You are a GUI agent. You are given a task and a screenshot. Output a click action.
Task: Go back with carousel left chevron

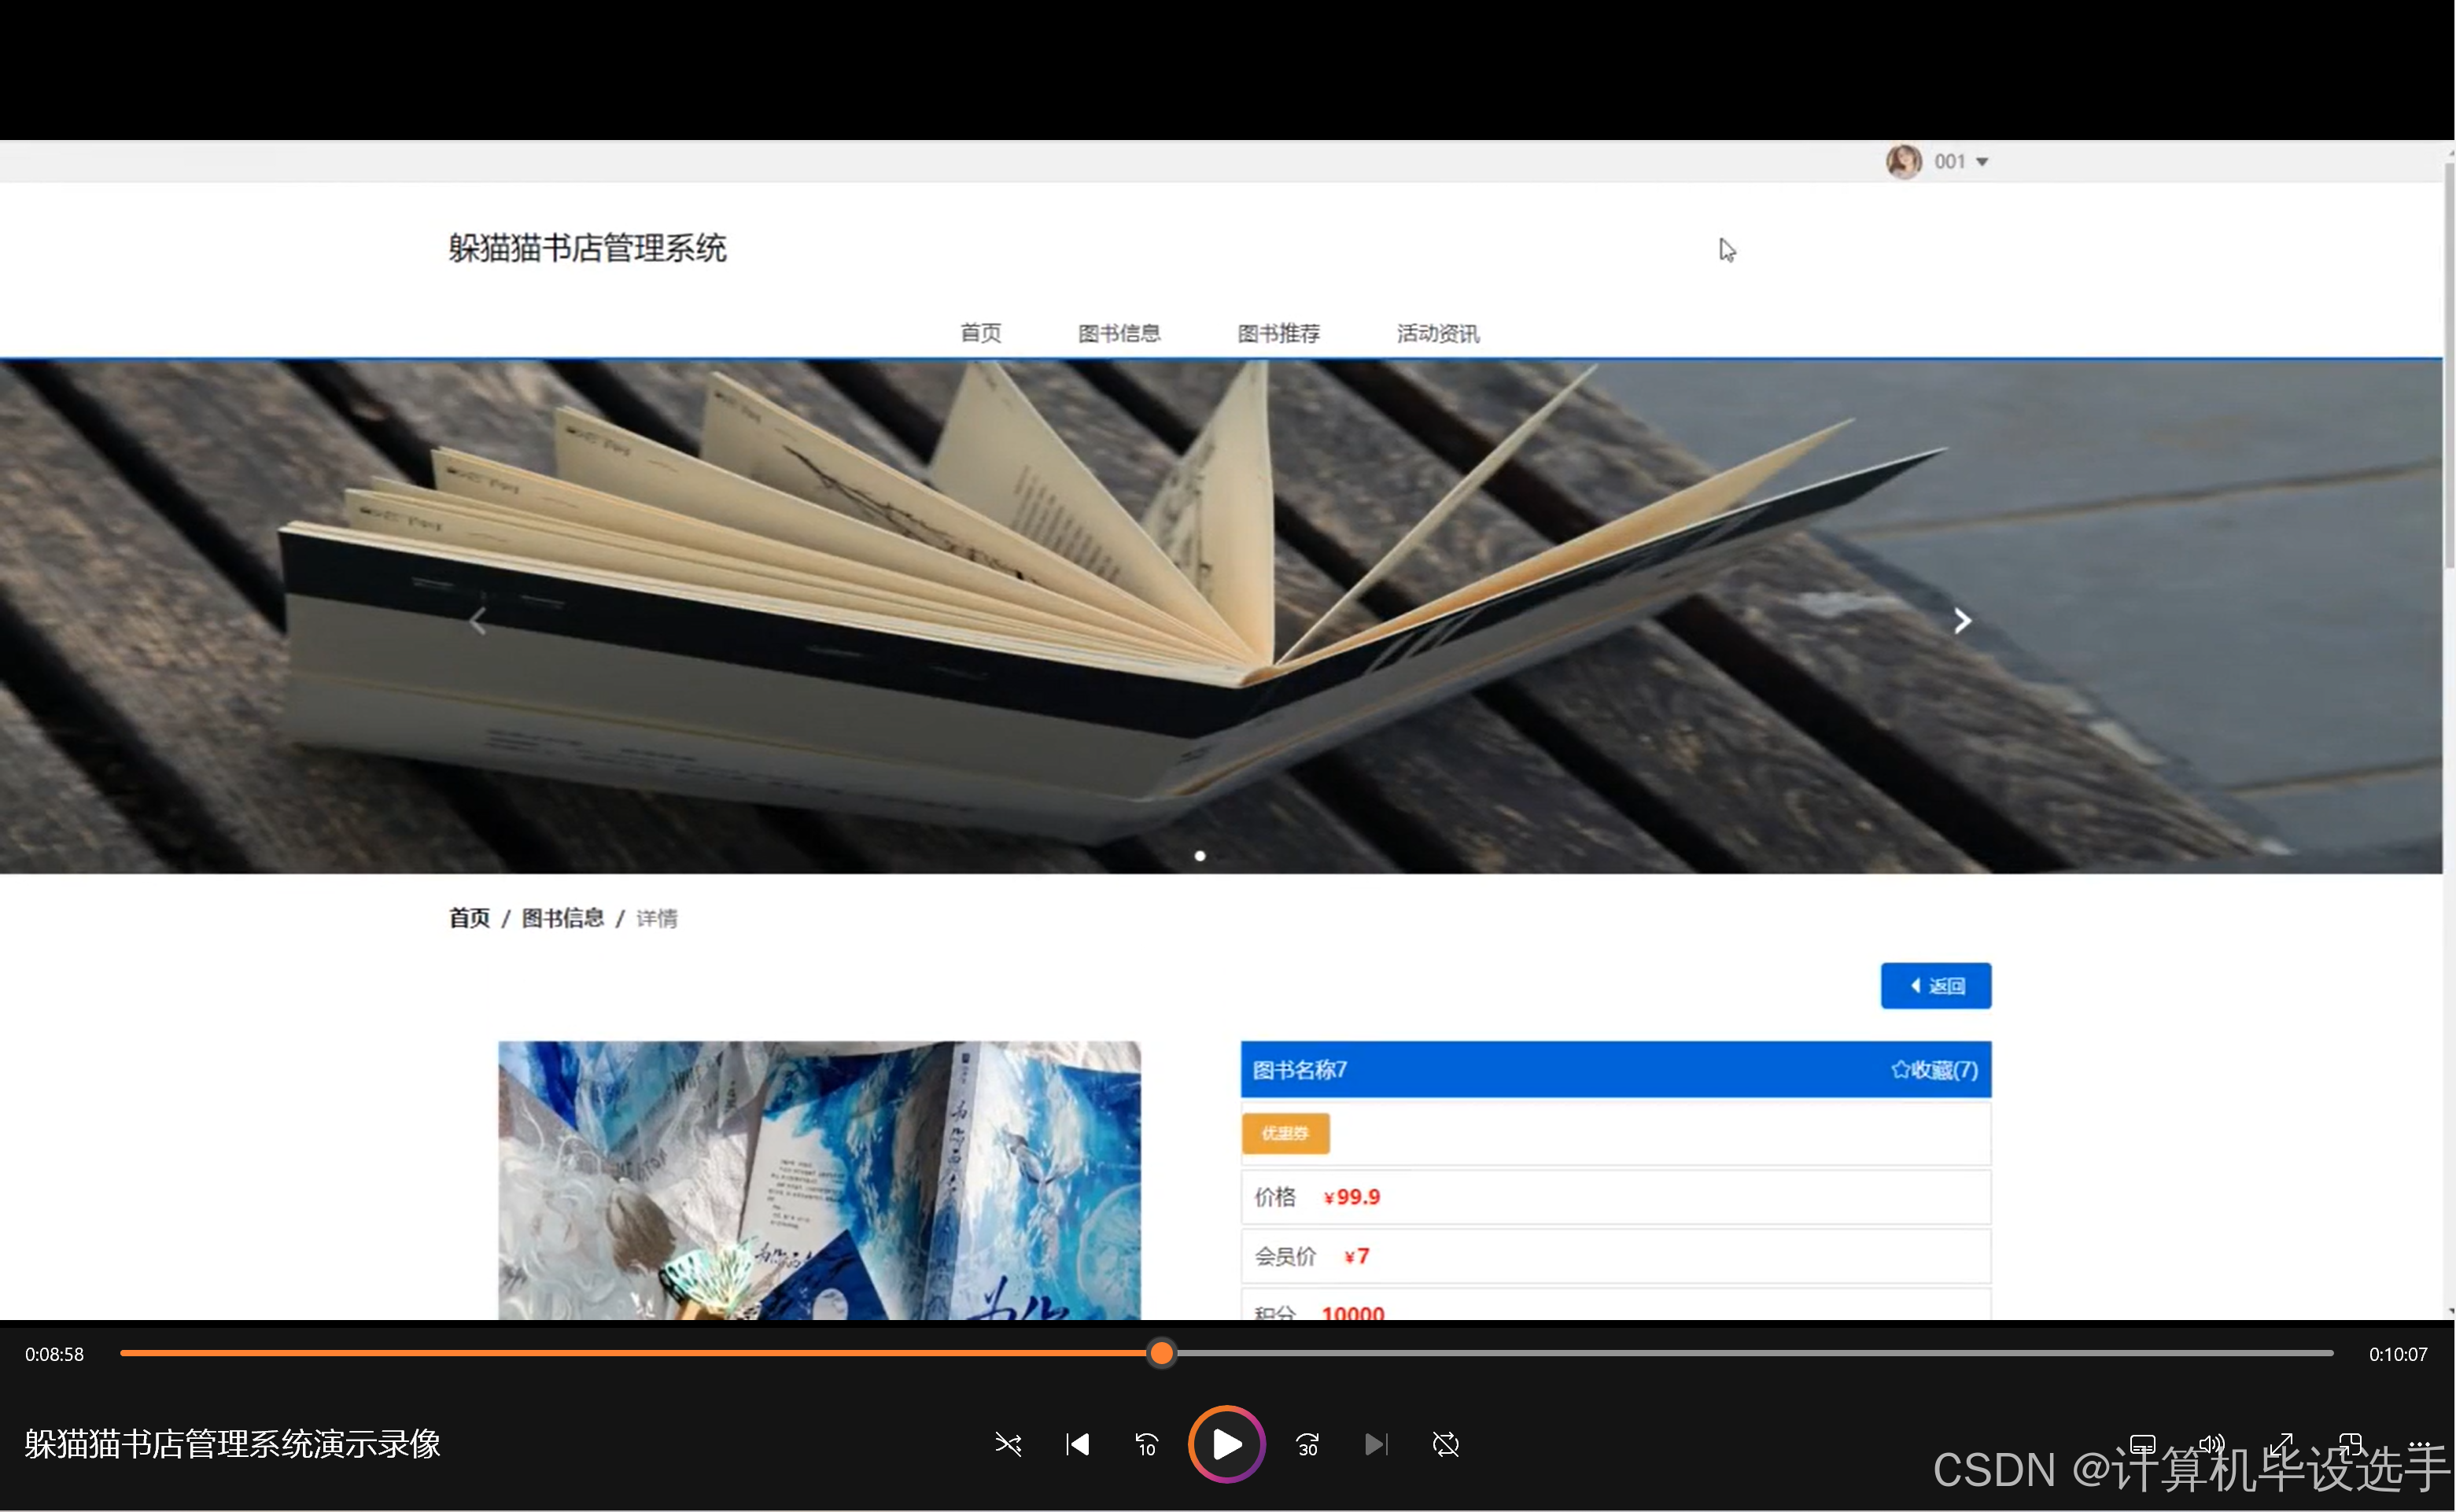point(478,621)
